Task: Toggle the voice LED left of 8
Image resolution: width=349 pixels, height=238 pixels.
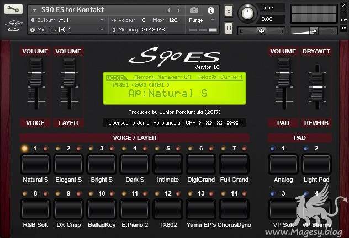Action: pos(24,193)
